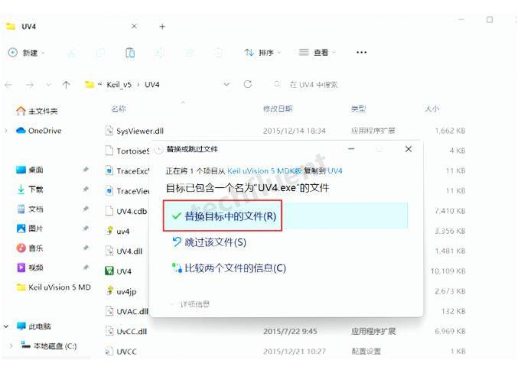Open Keil uVision 5 MD folder in sidebar
The image size is (518, 373).
pyautogui.click(x=54, y=287)
